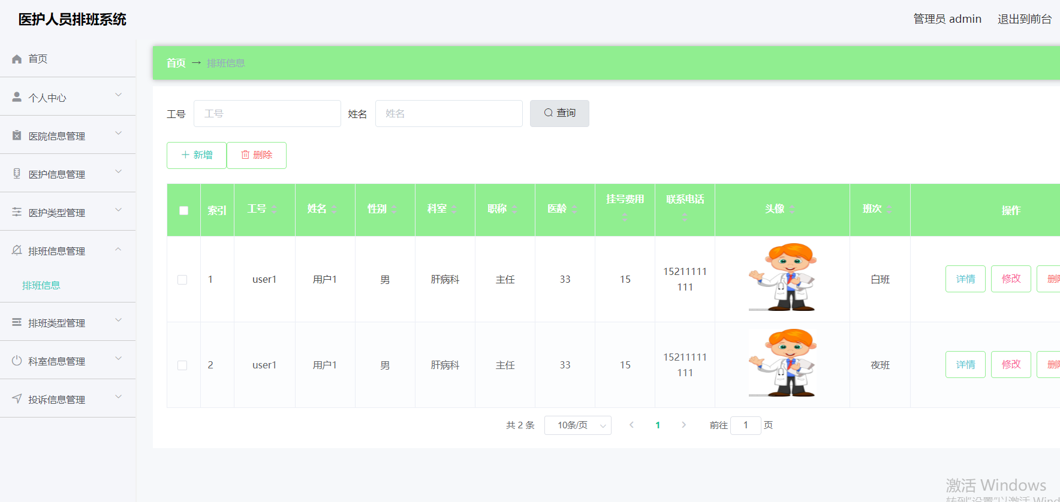This screenshot has height=502, width=1060.
Task: Click the 前往 page number input box
Action: (746, 425)
